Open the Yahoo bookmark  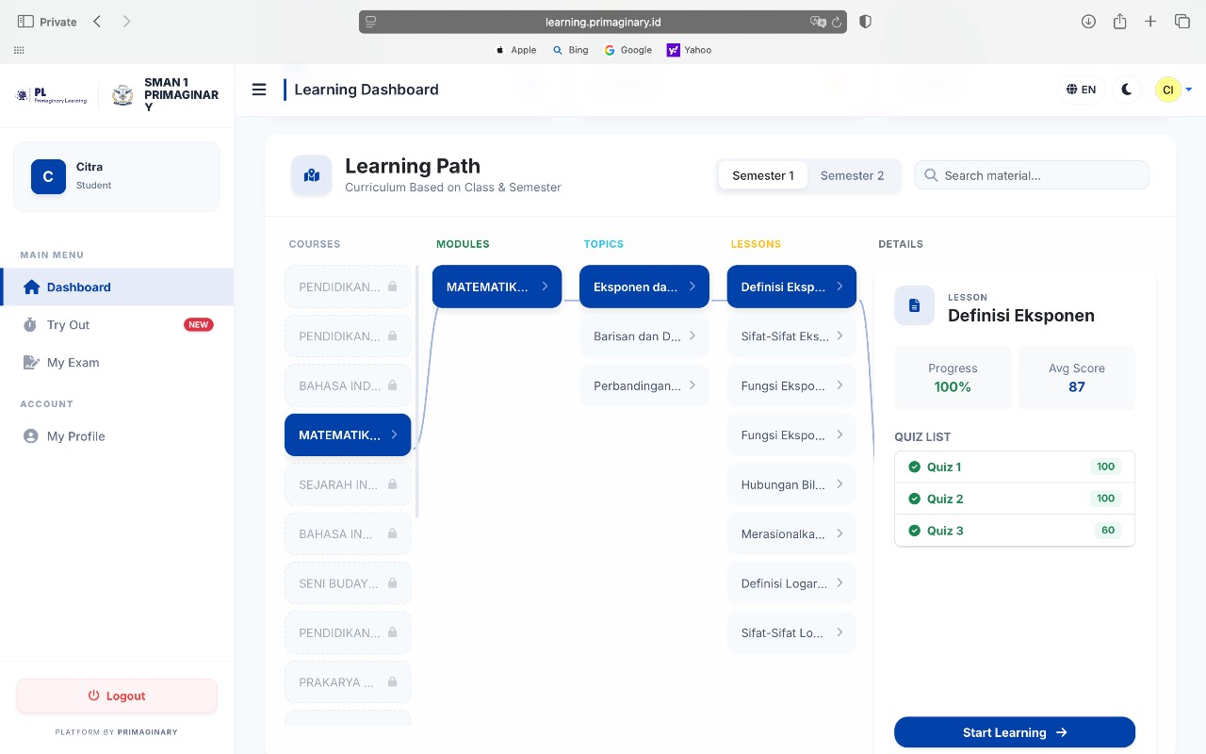pos(689,50)
